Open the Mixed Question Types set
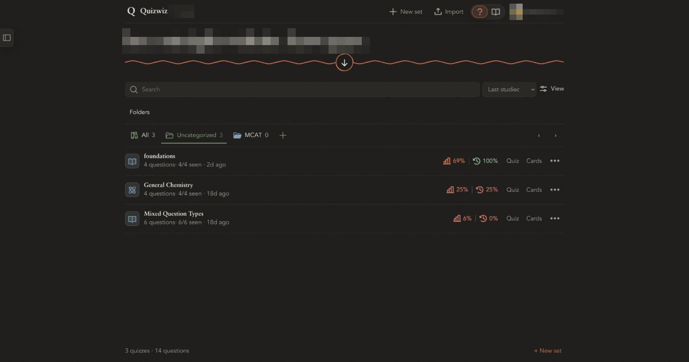 point(174,214)
